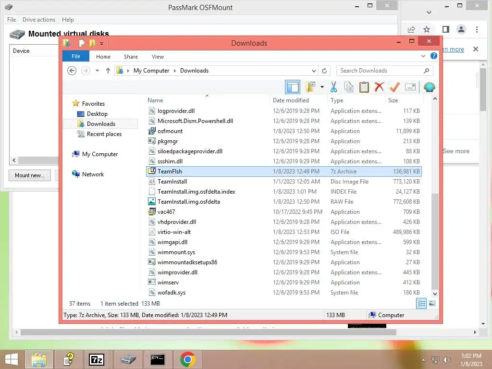Open the Home ribbon tab
The width and height of the screenshot is (492, 369).
(x=103, y=57)
